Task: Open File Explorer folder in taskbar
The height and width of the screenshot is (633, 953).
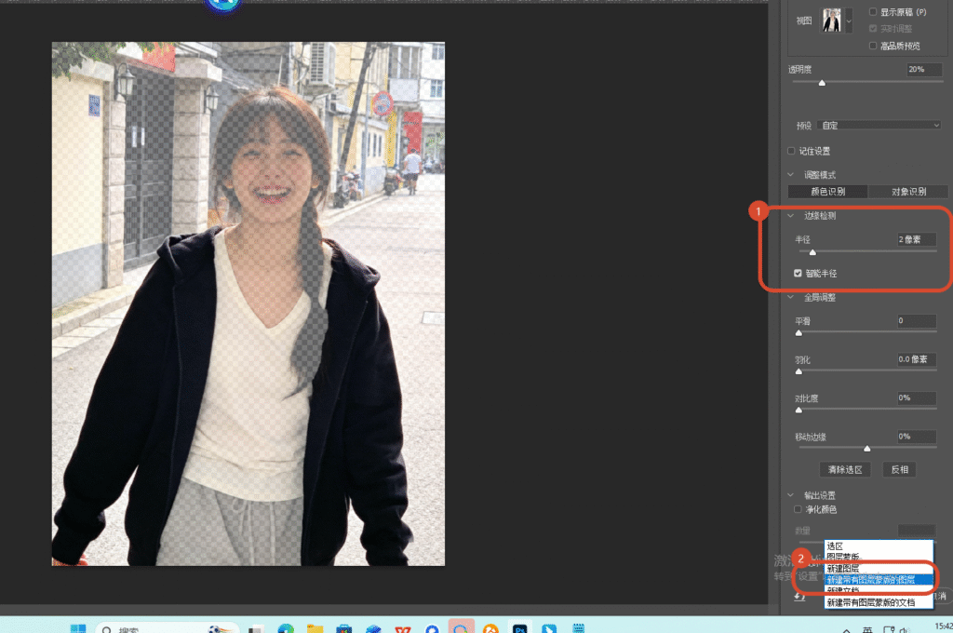Action: (315, 628)
